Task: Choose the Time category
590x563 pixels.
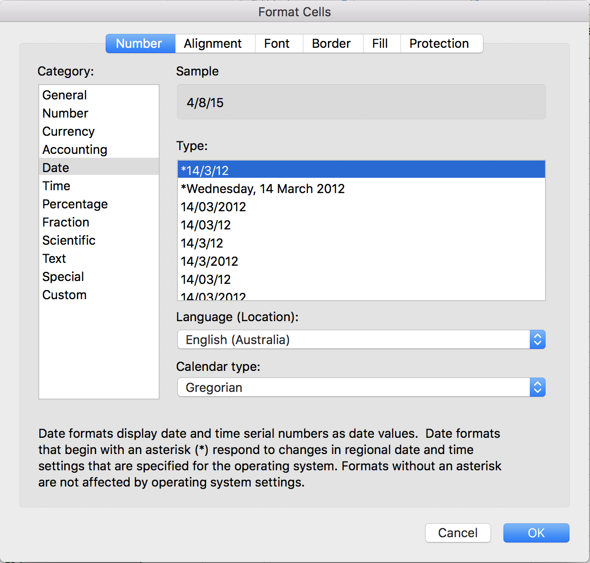Action: 56,186
